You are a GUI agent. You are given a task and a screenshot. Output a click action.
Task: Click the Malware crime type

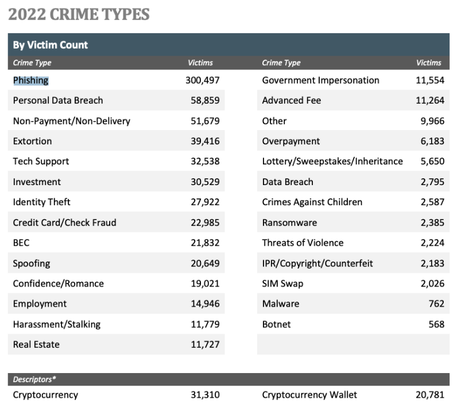[x=281, y=304]
